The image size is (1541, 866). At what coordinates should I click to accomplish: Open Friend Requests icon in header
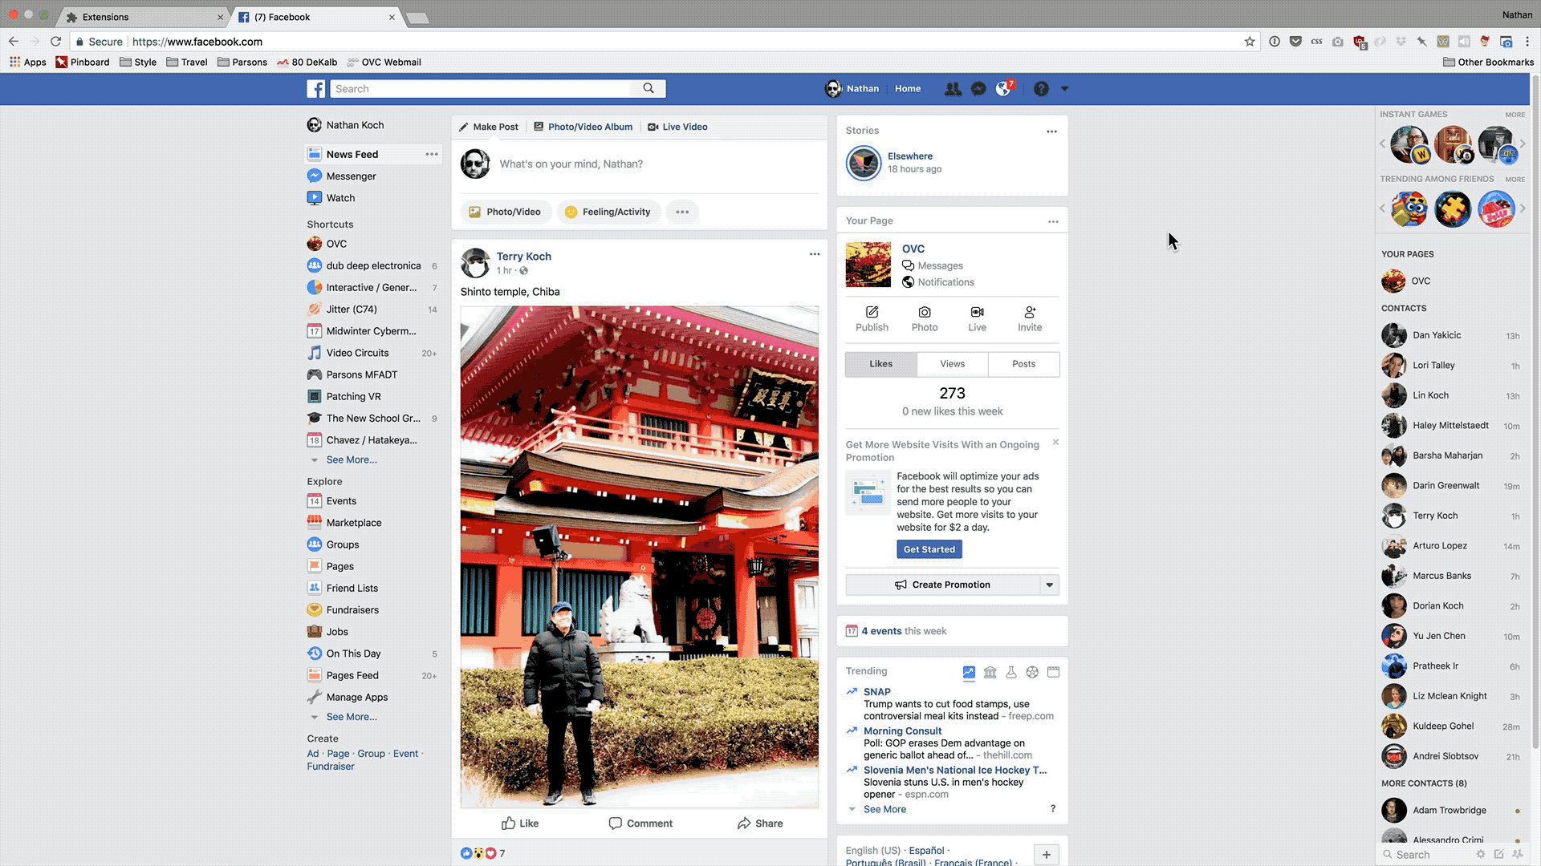(953, 89)
